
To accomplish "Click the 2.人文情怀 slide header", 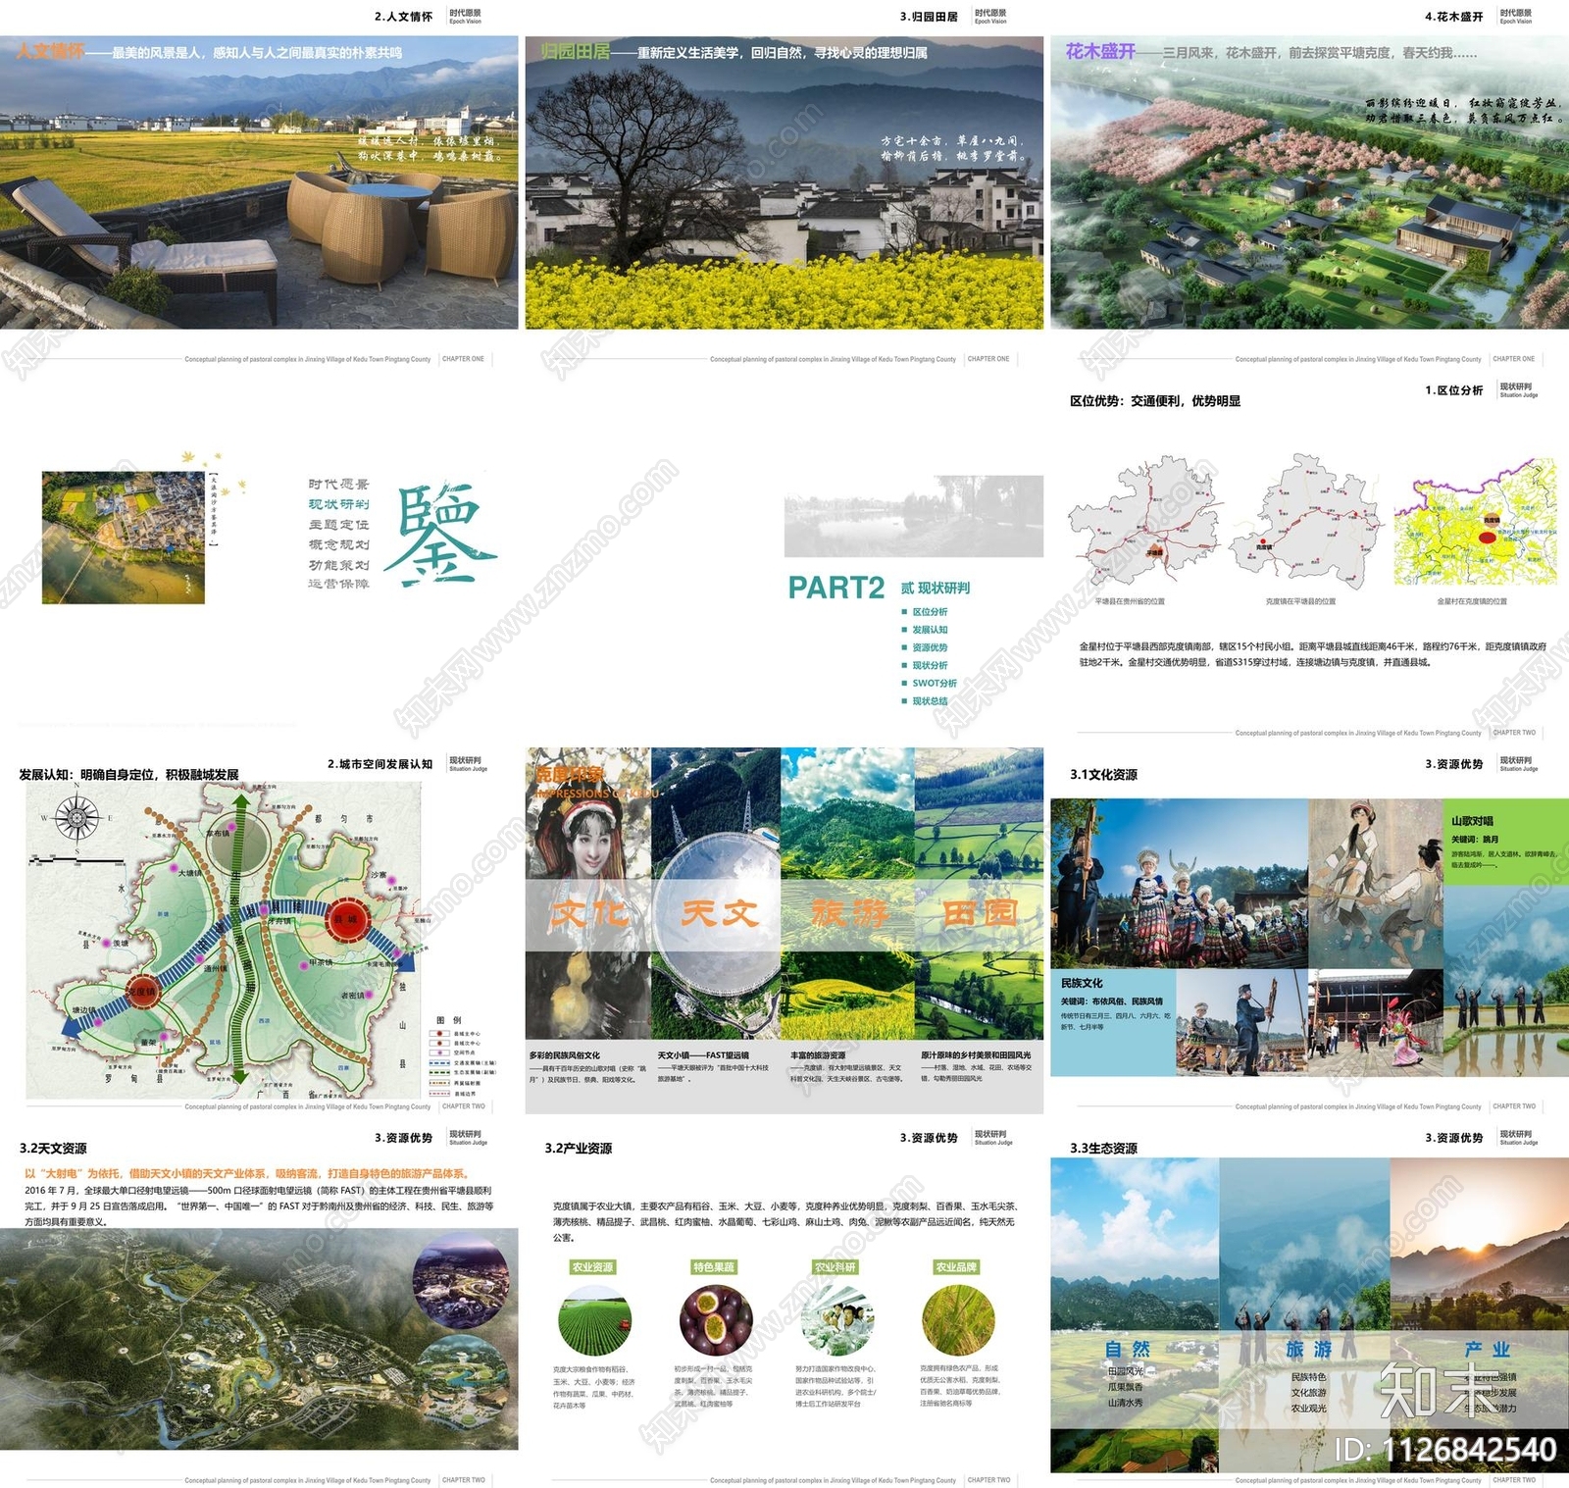I will tap(403, 17).
